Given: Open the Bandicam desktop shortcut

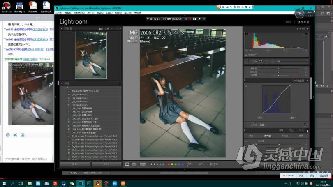Looking at the screenshot, I should (6, 7).
